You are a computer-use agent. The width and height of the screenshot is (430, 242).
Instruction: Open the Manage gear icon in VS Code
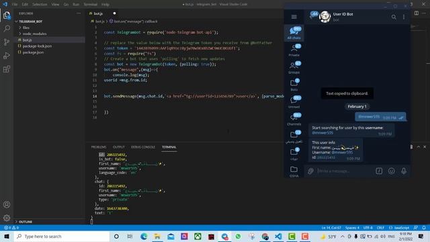point(7,218)
